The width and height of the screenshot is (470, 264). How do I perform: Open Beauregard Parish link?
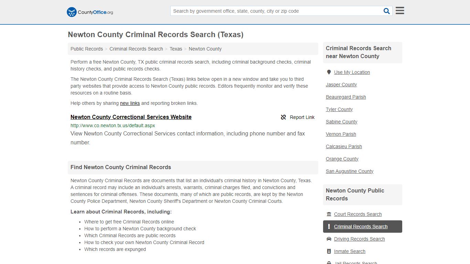tap(346, 97)
